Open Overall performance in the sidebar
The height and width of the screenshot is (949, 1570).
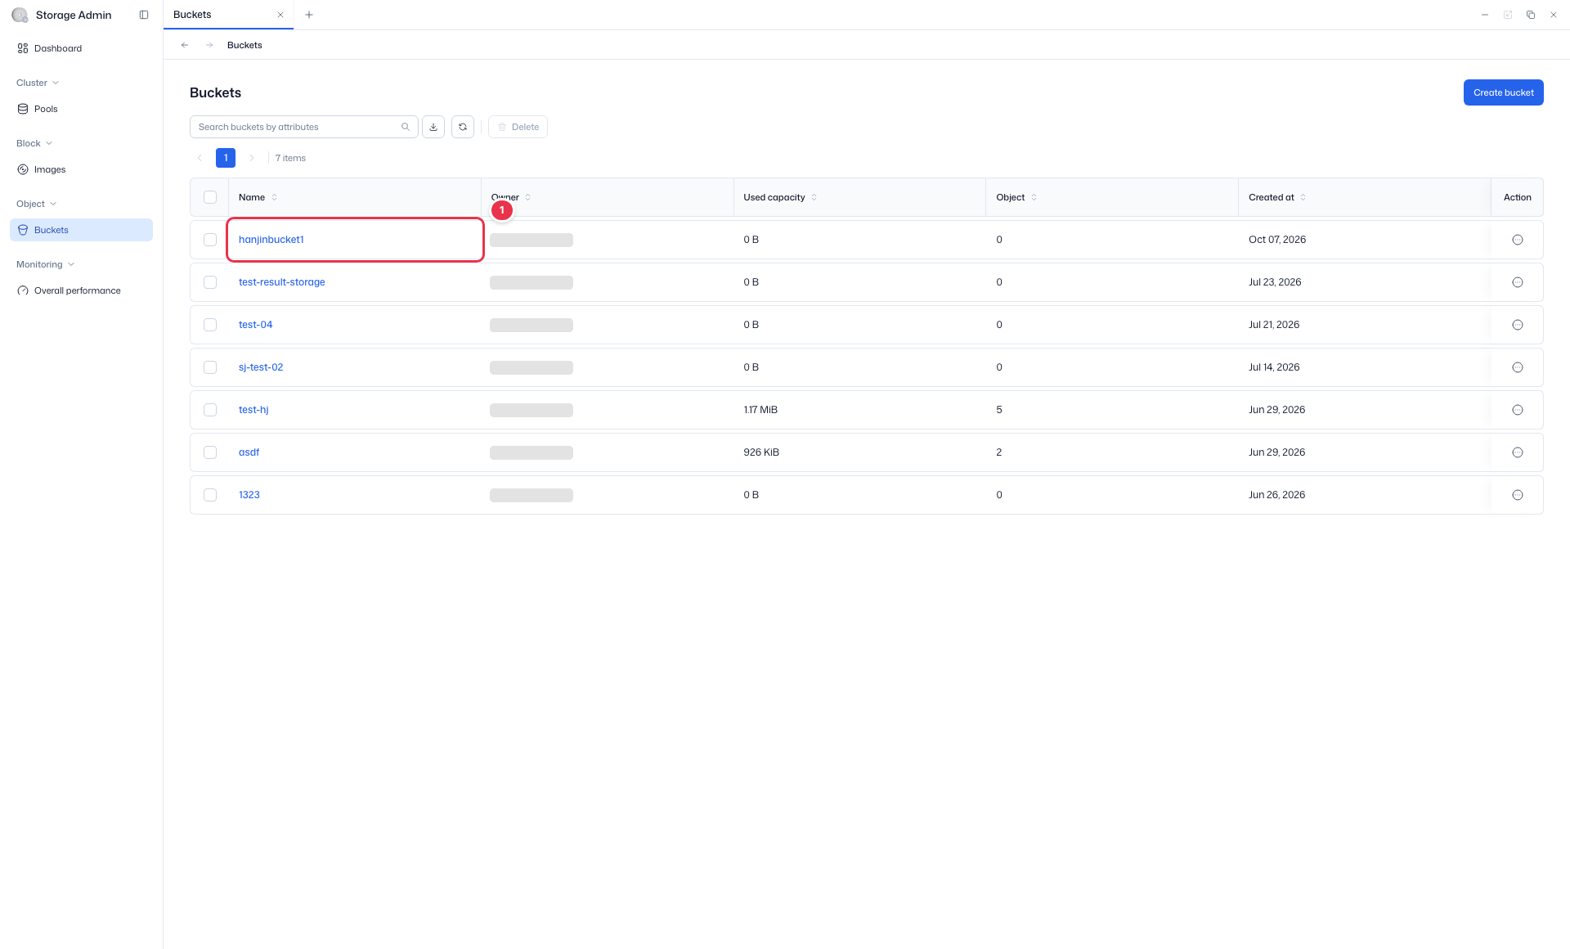(81, 290)
